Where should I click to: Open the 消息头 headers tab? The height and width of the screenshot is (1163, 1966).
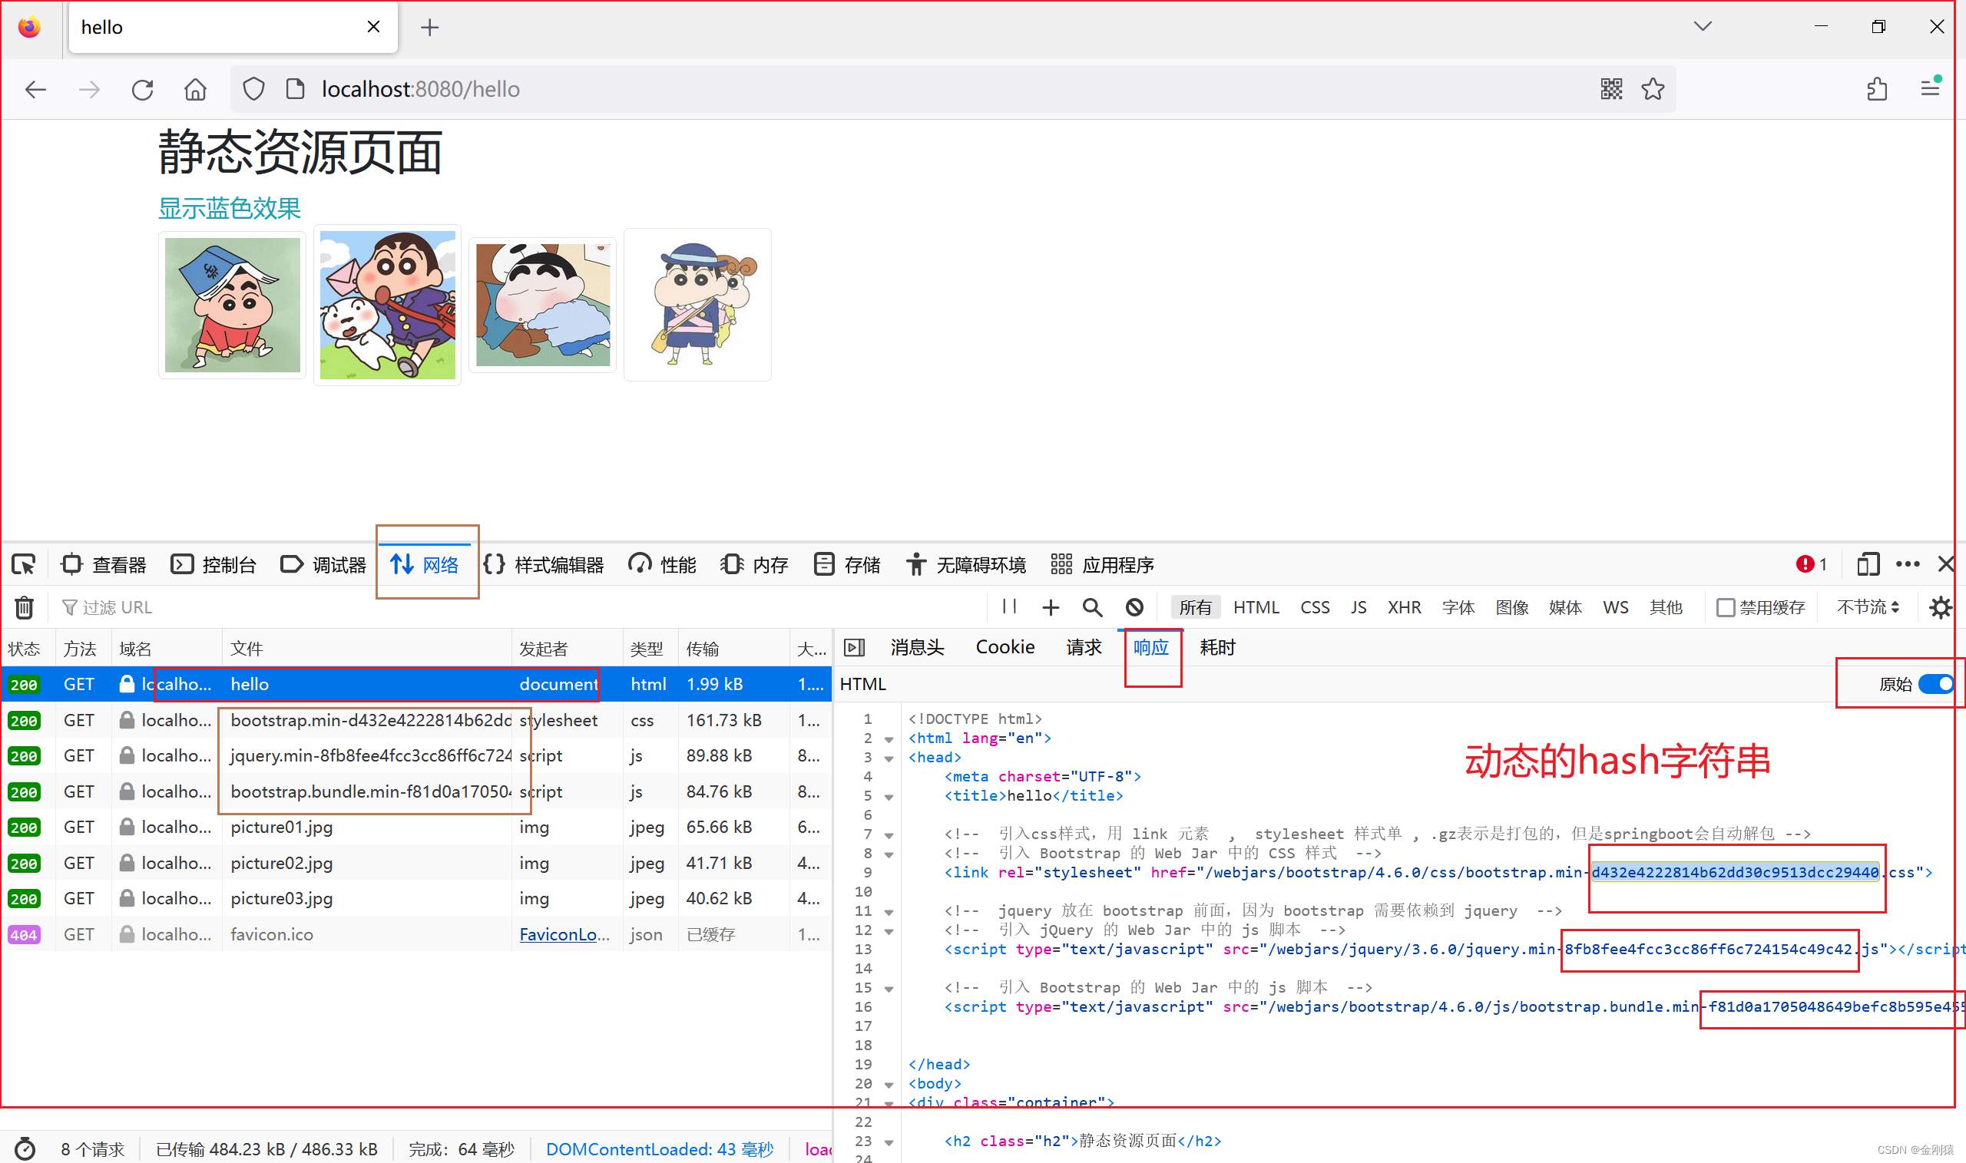[917, 647]
